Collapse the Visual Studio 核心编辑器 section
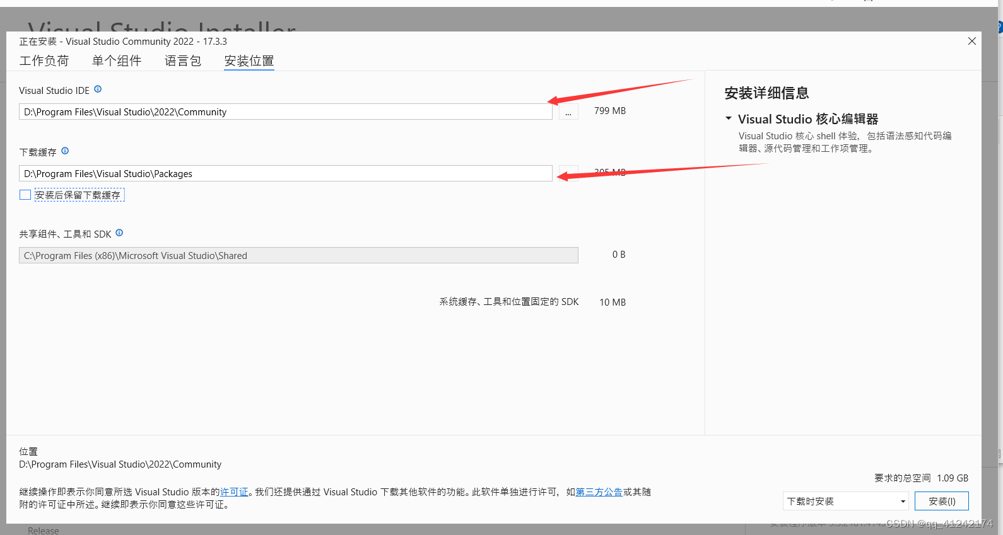Image resolution: width=1003 pixels, height=535 pixels. (x=729, y=118)
